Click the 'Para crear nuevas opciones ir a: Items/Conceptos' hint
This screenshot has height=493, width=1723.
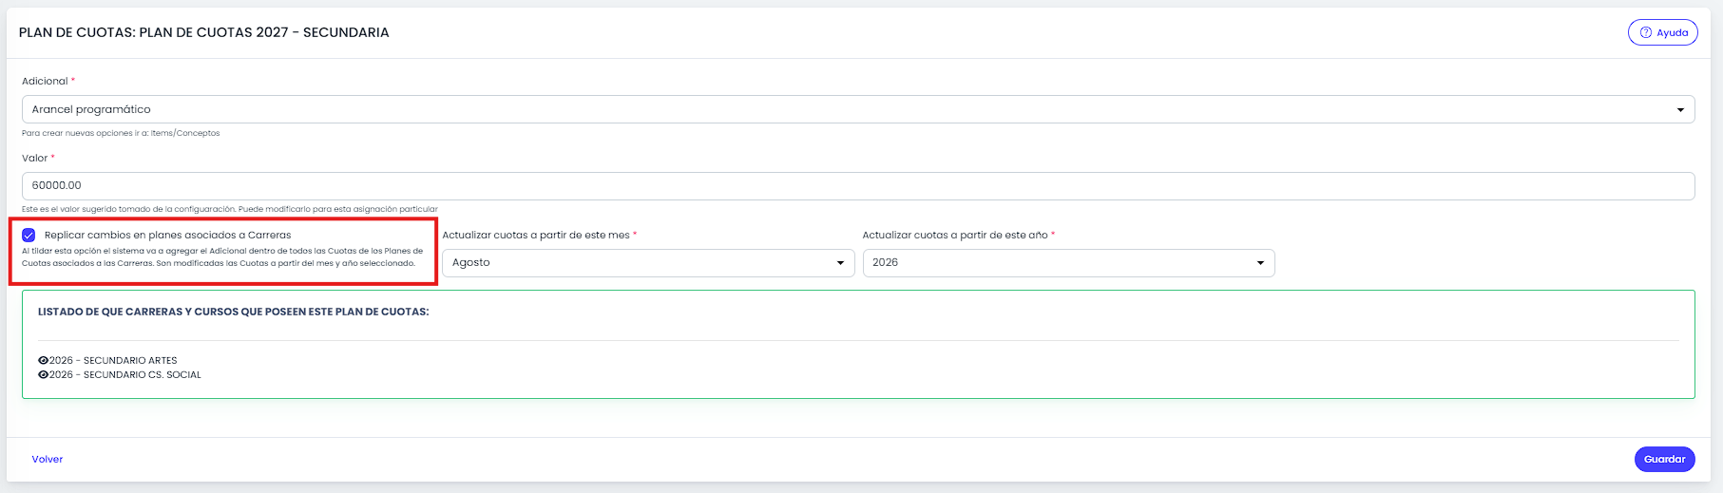pyautogui.click(x=121, y=133)
